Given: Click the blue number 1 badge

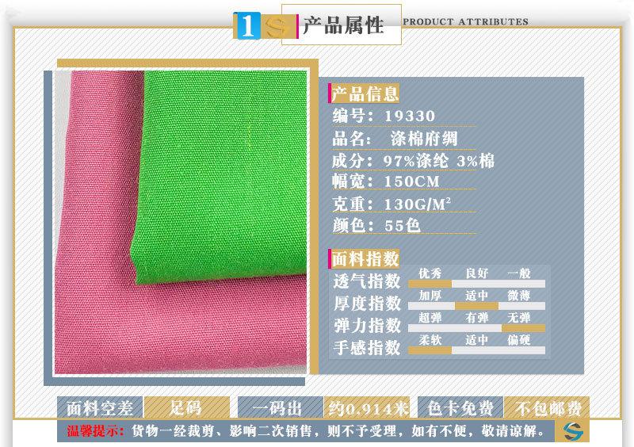Looking at the screenshot, I should [246, 25].
